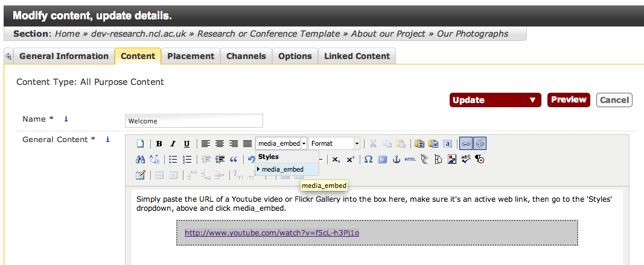The height and width of the screenshot is (265, 644).
Task: Select media_embed from the Styles list
Action: pyautogui.click(x=282, y=170)
